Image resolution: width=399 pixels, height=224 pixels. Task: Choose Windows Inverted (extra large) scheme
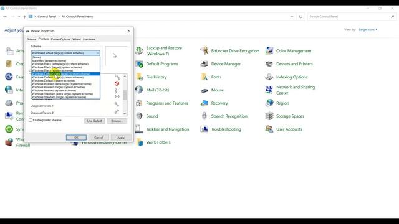coord(65,84)
